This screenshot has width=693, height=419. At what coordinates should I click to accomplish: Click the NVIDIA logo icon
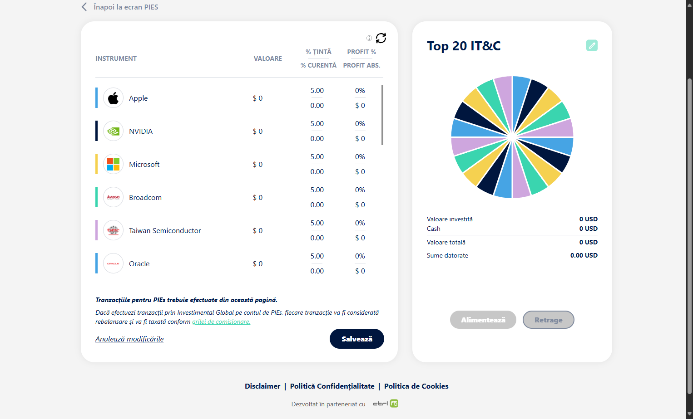(113, 131)
